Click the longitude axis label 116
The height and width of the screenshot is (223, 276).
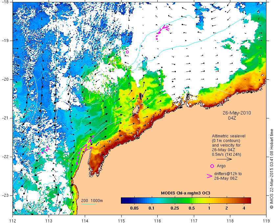tap(157, 221)
